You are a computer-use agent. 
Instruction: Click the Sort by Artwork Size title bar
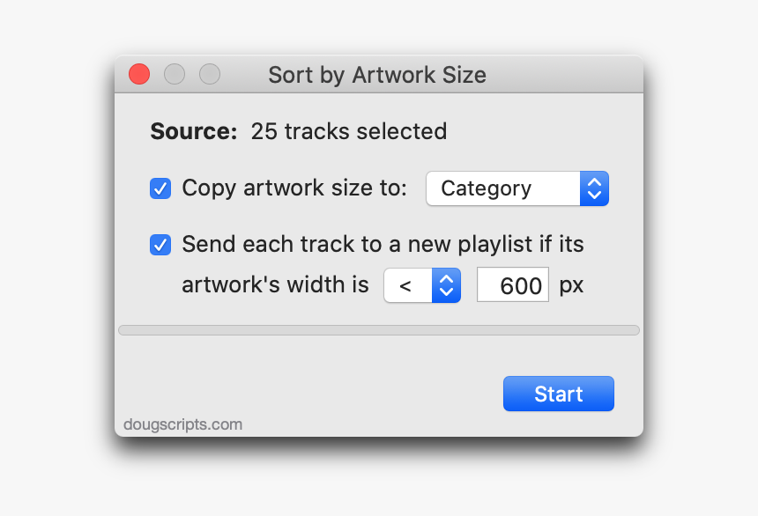pos(379,74)
